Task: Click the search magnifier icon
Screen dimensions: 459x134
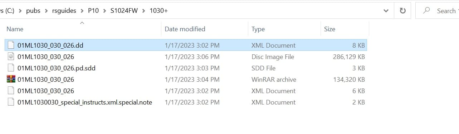Action: tap(426, 11)
